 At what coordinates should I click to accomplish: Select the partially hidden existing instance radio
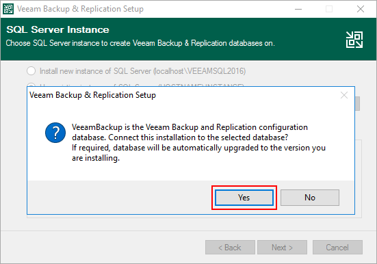click(x=31, y=85)
